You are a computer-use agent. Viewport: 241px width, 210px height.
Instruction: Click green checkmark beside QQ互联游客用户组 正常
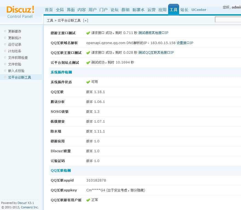tap(88, 200)
